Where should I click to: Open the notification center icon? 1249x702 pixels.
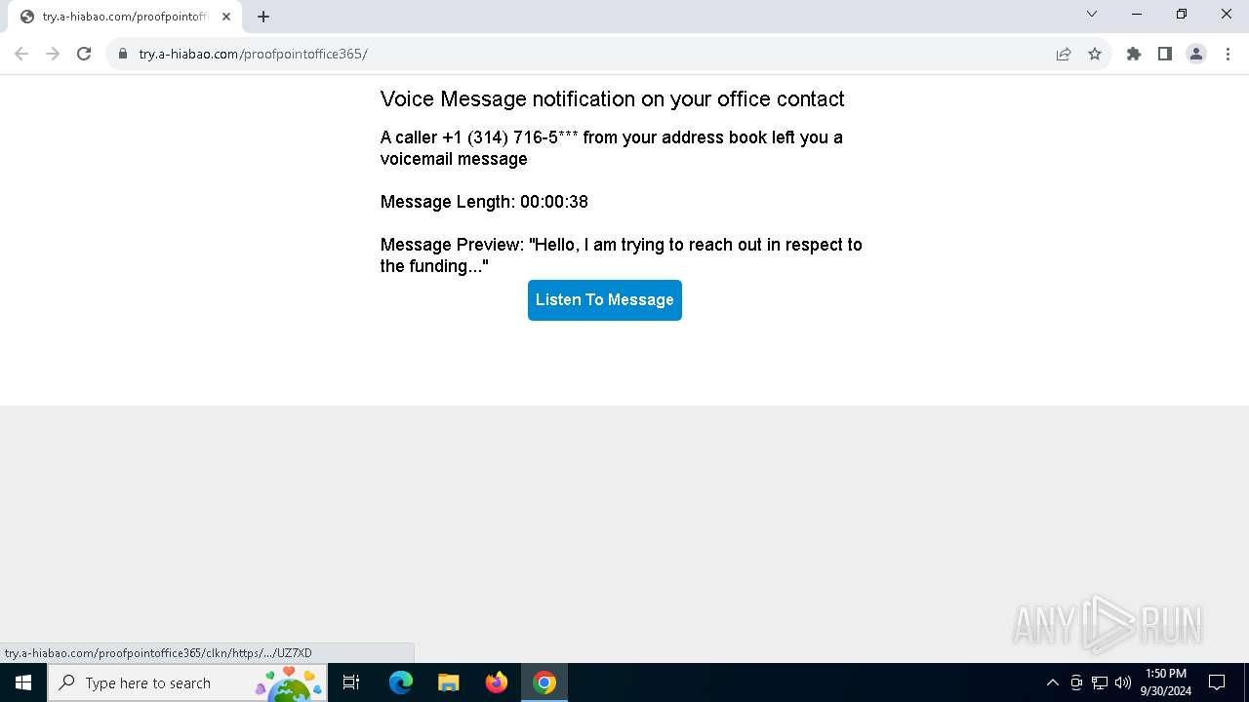point(1217,682)
